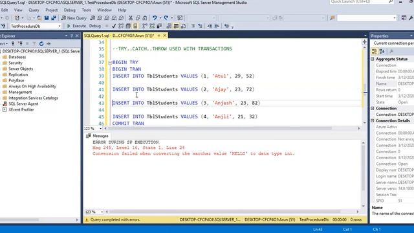Collapse the Connection property group
Image resolution: width=414 pixels, height=233 pixels.
click(x=373, y=108)
